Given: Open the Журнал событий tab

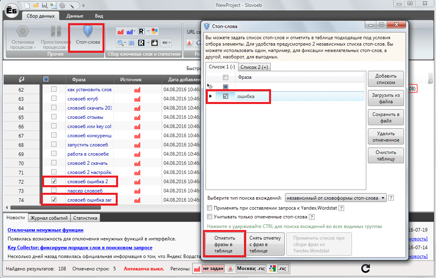Looking at the screenshot, I should coord(49,218).
